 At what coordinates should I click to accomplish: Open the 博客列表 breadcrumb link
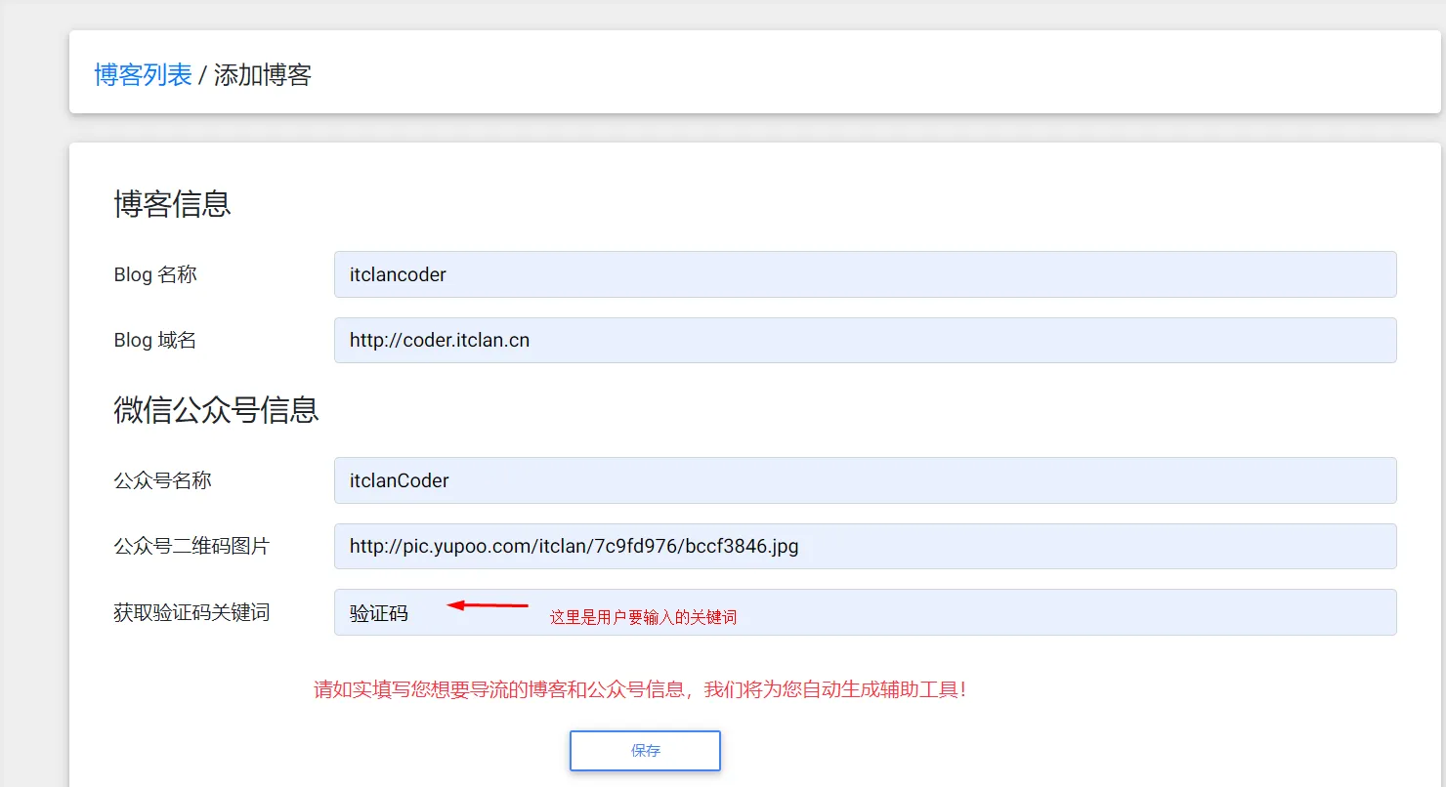[x=143, y=75]
